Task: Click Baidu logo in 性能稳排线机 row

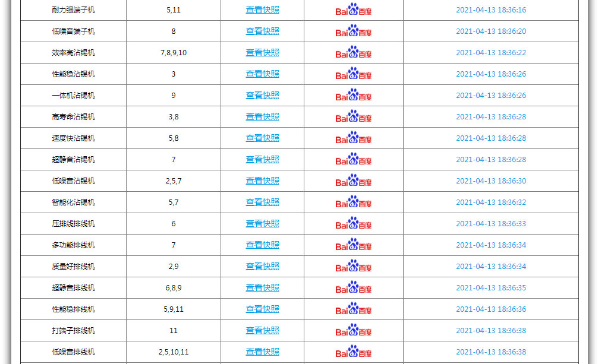Action: coord(354,308)
